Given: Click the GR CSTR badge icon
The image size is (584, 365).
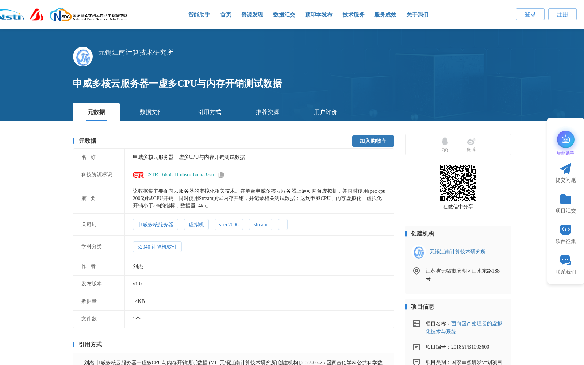Looking at the screenshot, I should pos(138,175).
